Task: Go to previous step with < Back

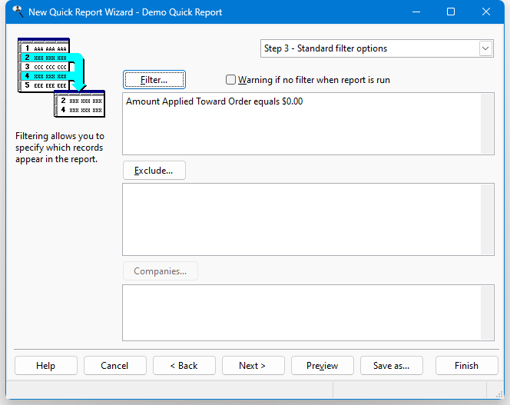Action: point(184,366)
